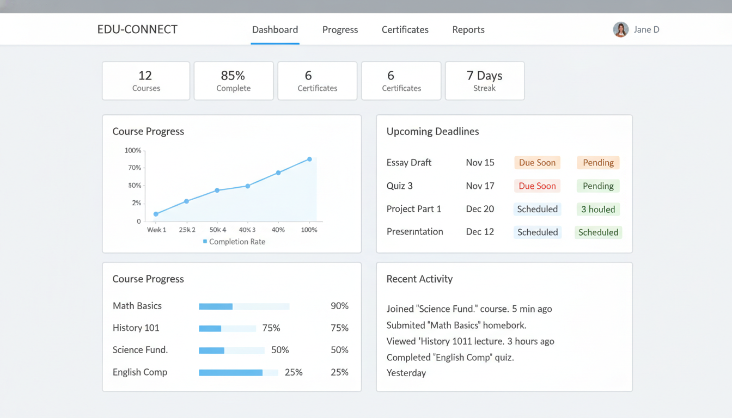Click the Dec 20 due date
This screenshot has width=732, height=418.
480,209
